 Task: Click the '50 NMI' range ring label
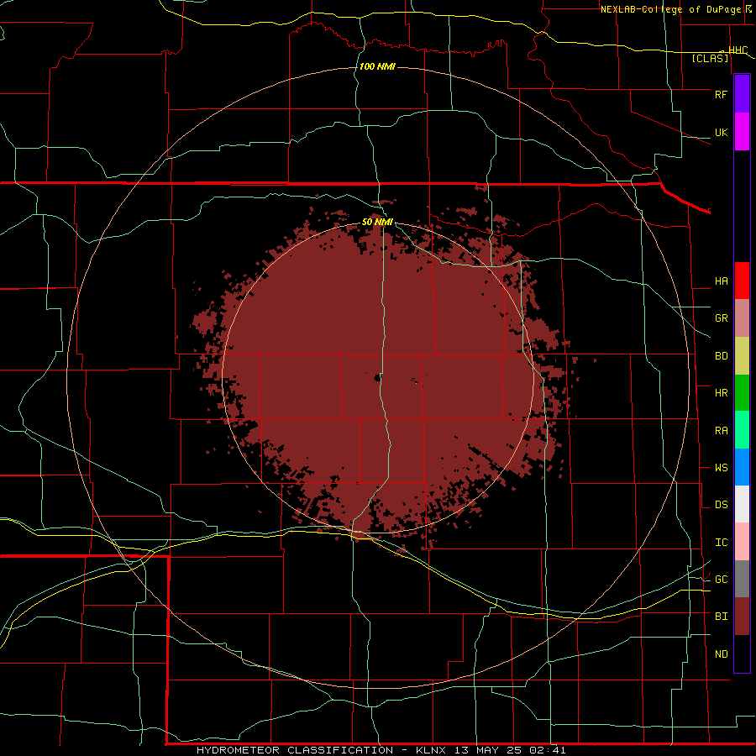377,223
